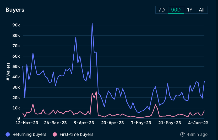Click the 9-Apr-23 date label
The width and height of the screenshot is (218, 140).
pyautogui.click(x=84, y=123)
